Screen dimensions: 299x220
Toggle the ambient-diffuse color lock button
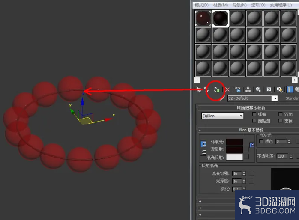click(203, 144)
